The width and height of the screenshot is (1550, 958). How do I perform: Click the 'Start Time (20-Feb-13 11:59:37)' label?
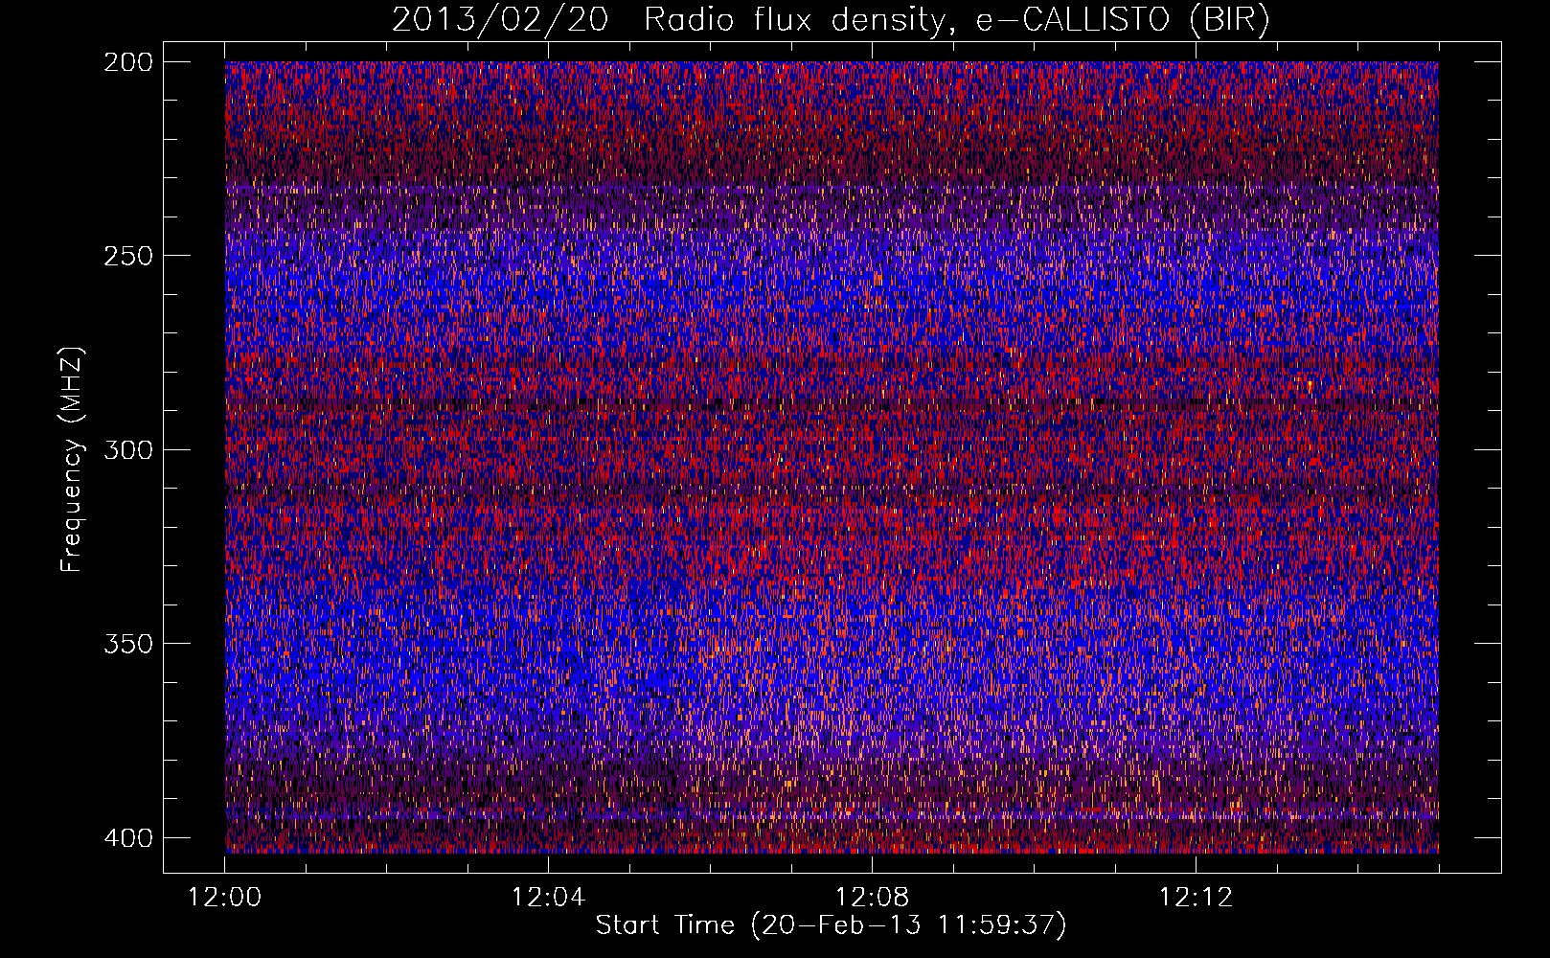[831, 925]
